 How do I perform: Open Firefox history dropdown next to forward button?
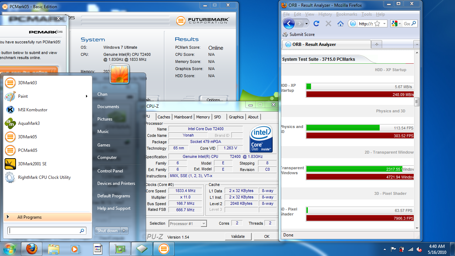click(x=306, y=24)
